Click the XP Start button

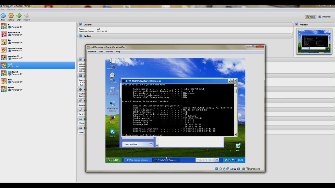coord(114,160)
